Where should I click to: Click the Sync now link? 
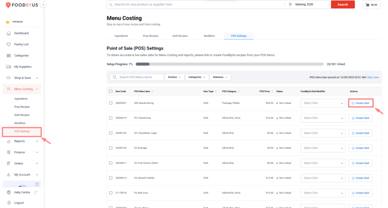tap(373, 77)
